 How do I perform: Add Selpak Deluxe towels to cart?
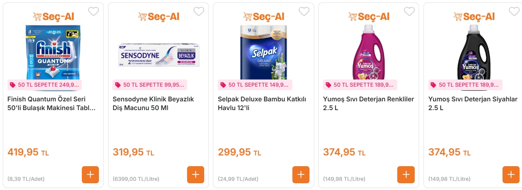pyautogui.click(x=301, y=174)
